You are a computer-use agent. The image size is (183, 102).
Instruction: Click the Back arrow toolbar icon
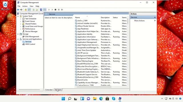(18, 10)
